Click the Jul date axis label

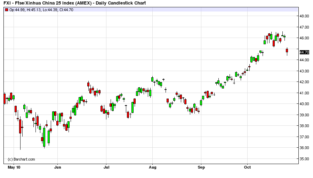106,168
